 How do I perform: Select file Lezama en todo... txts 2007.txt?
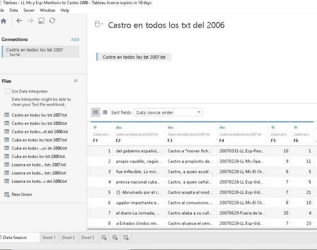39,164
